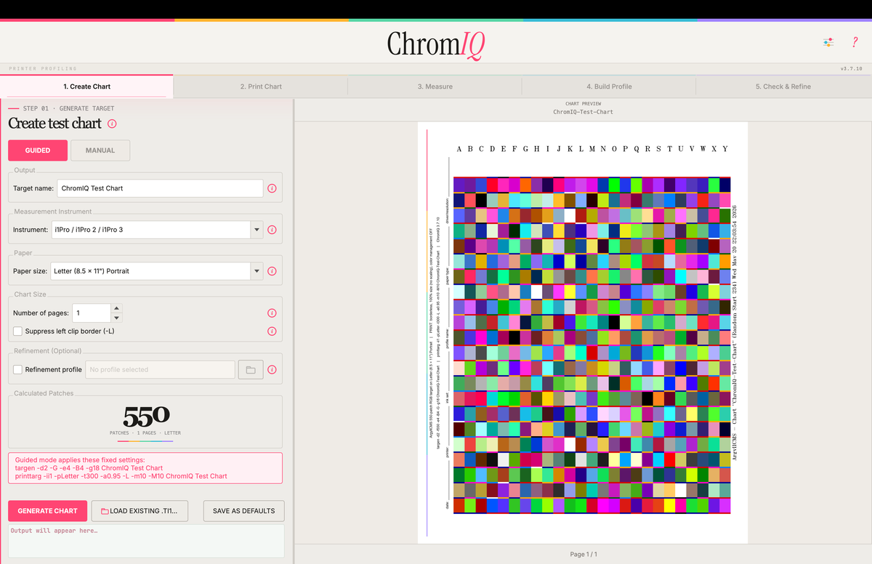
Task: Tick the Refinement profile checkbox
Action: pos(17,369)
